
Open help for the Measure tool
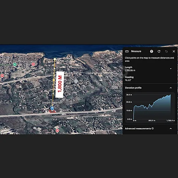(x=152, y=51)
